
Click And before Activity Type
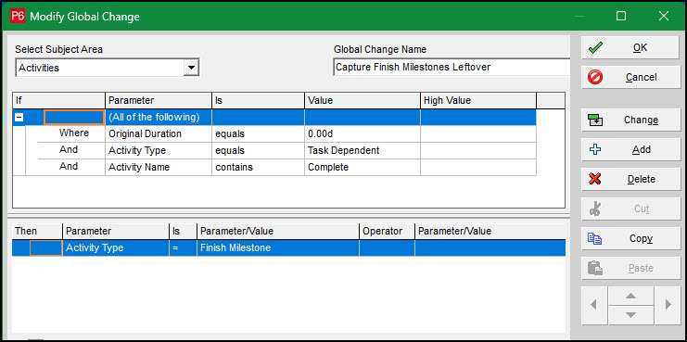point(69,150)
